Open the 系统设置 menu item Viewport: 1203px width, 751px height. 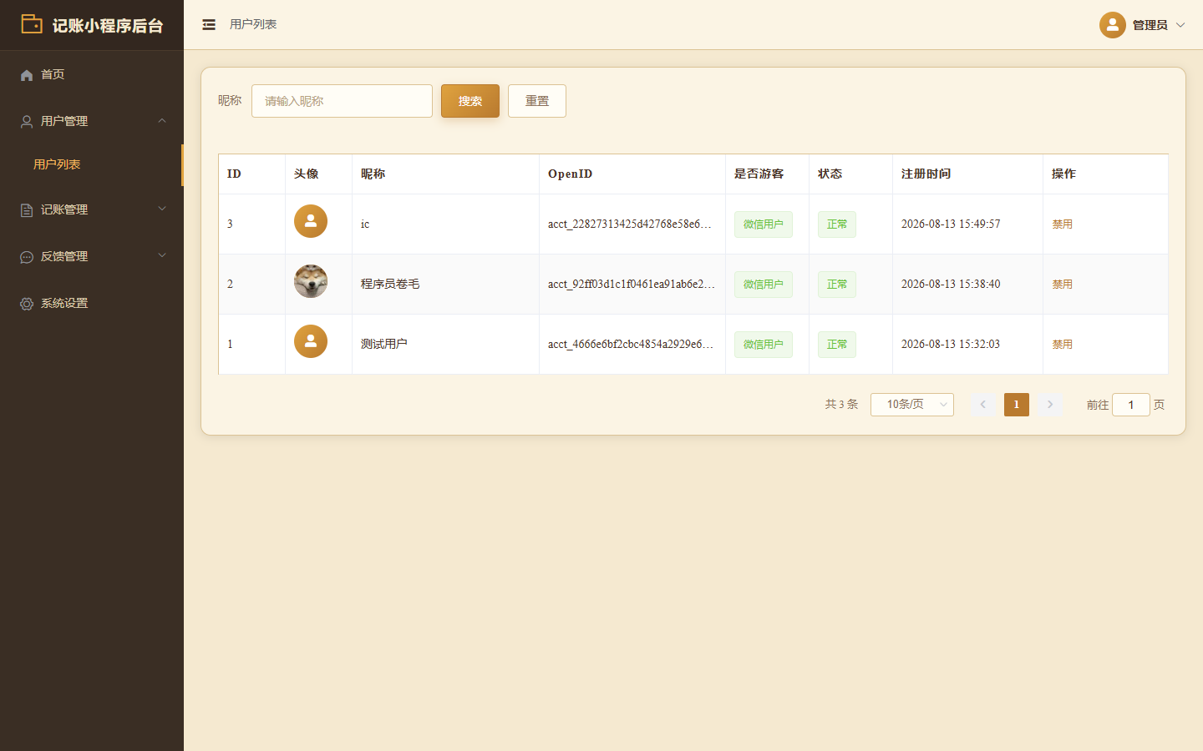pyautogui.click(x=92, y=303)
